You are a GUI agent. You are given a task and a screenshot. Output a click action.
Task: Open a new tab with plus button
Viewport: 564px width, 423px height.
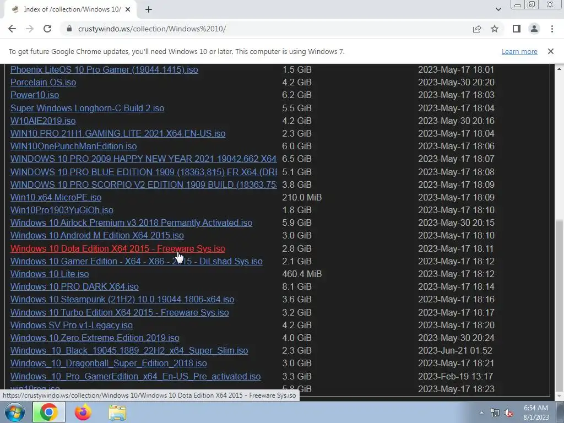(x=149, y=9)
